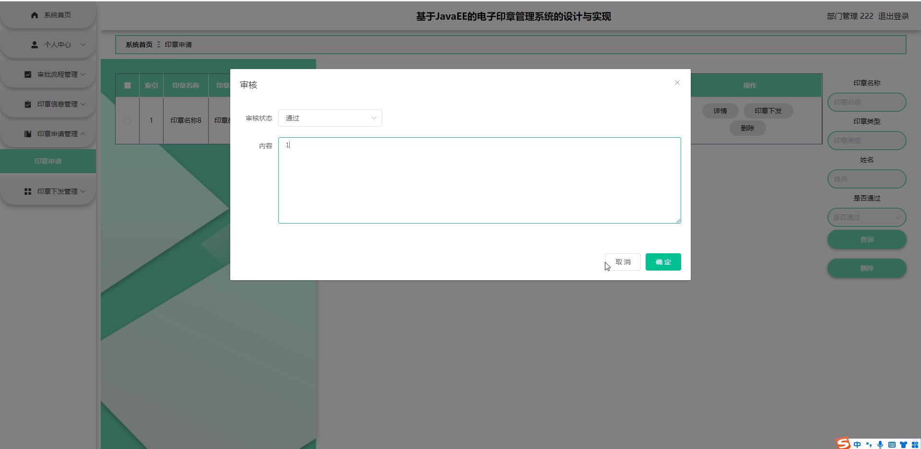921x449 pixels.
Task: Click the 索引 column header
Action: [x=151, y=85]
